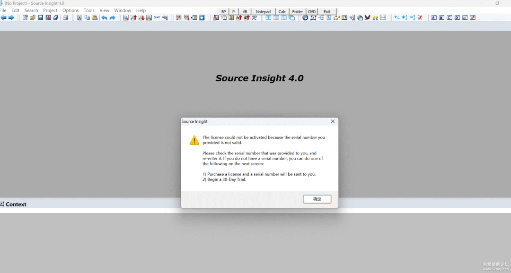Click the New file icon
The height and width of the screenshot is (273, 511).
pyautogui.click(x=25, y=18)
